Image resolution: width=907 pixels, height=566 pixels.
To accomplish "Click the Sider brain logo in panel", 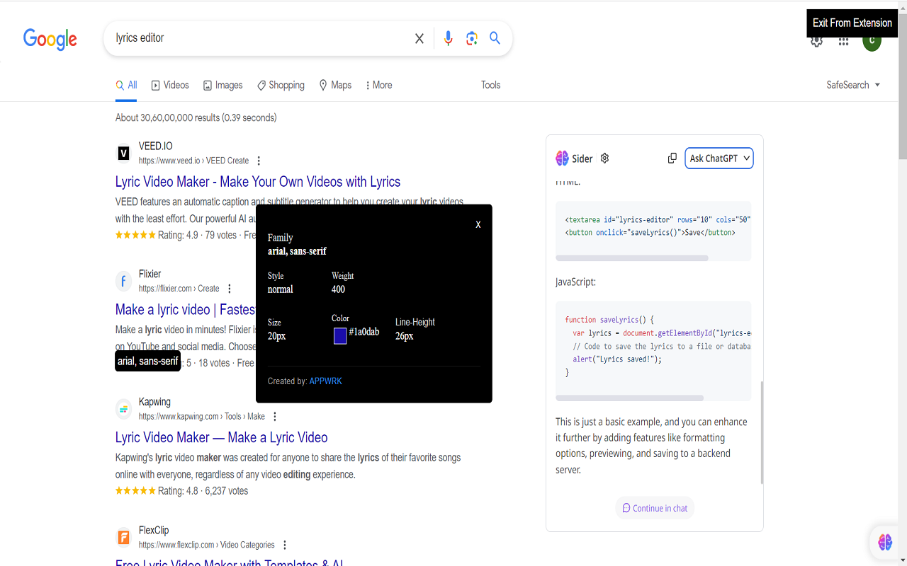I will click(562, 158).
